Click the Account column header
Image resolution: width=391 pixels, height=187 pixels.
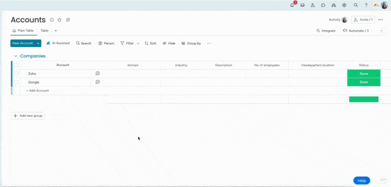(x=63, y=65)
